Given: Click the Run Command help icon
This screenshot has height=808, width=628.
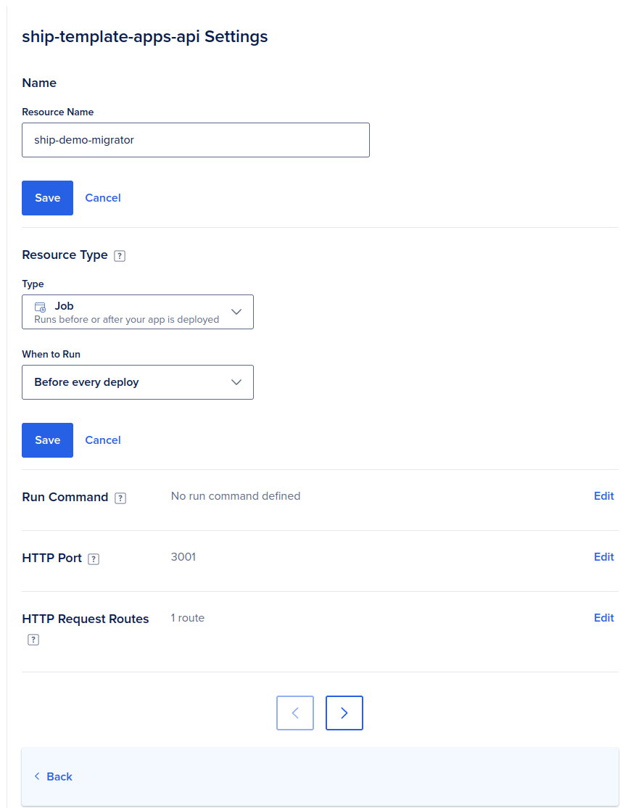Looking at the screenshot, I should (119, 498).
